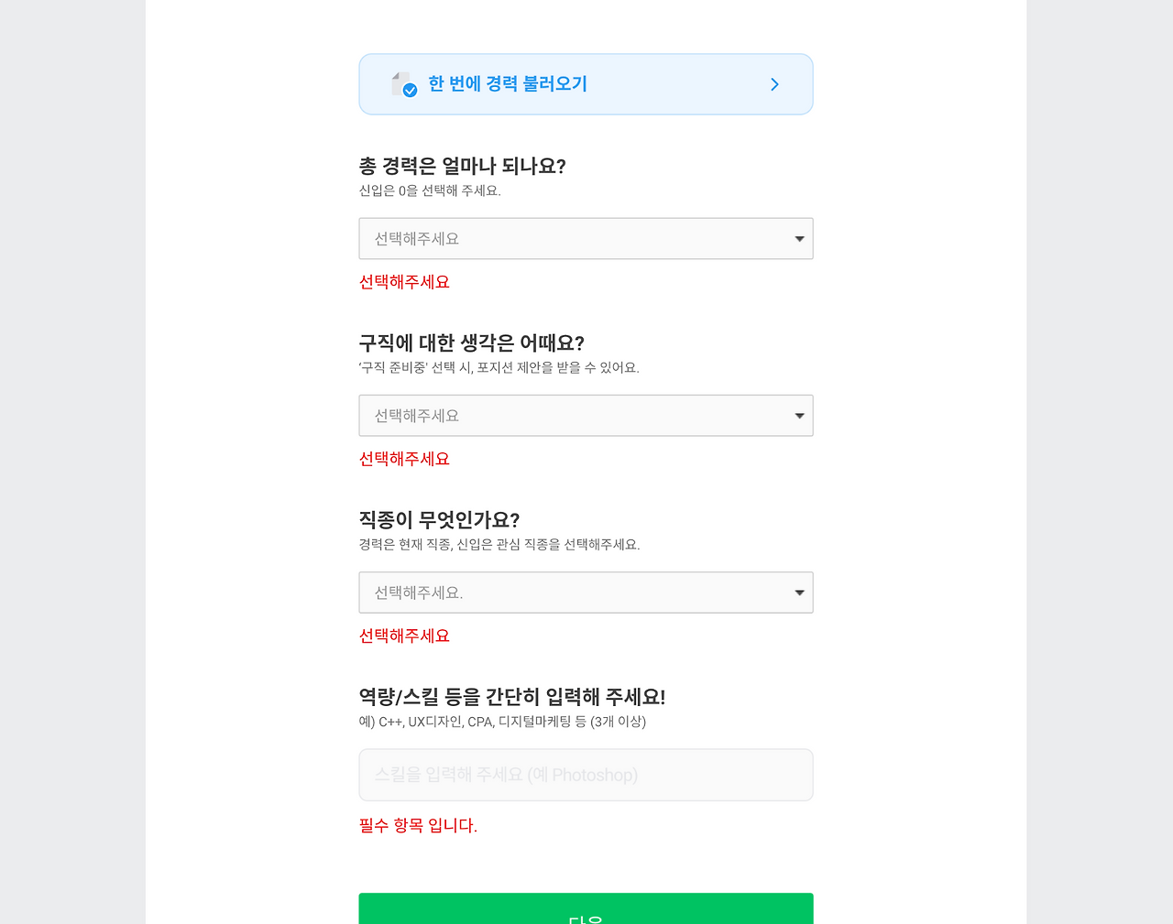
Task: Click the 선택해주세요 error under the 구직 dropdown
Action: pyautogui.click(x=404, y=459)
